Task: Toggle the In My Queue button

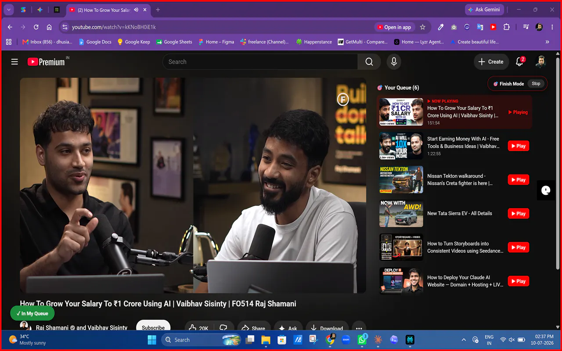Action: 32,313
